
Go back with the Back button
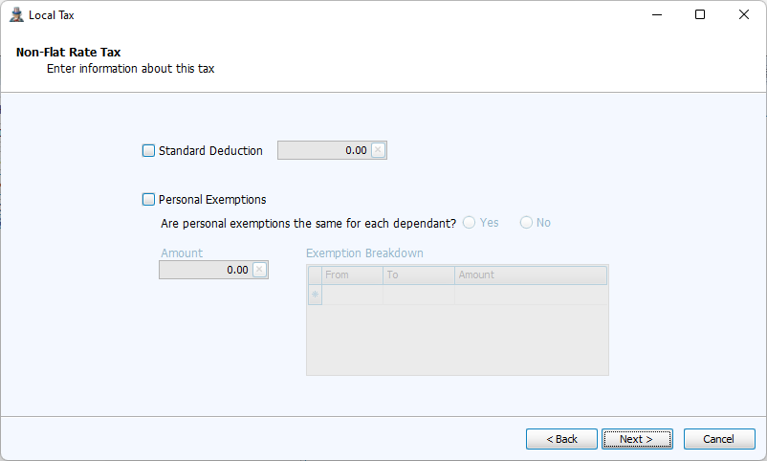pos(561,439)
